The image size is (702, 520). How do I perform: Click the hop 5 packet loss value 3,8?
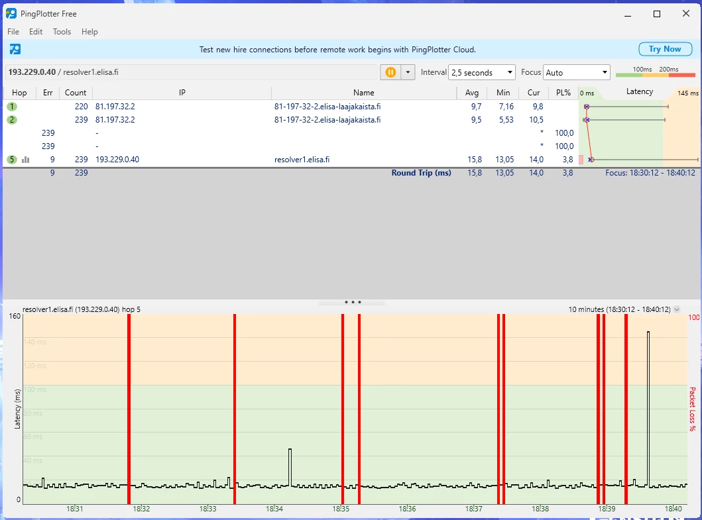(567, 159)
